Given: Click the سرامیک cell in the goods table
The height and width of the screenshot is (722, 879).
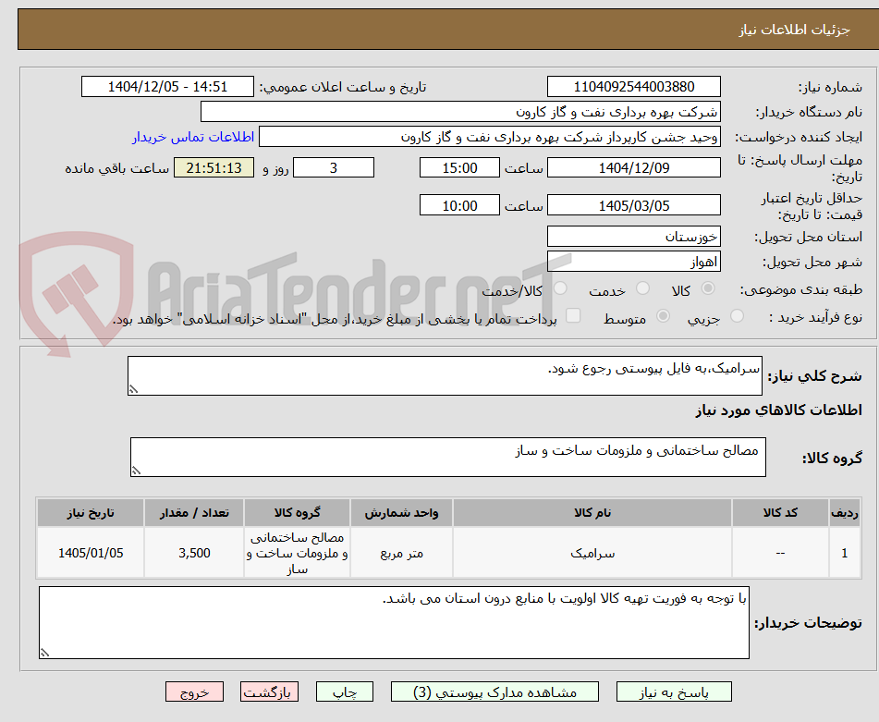Looking at the screenshot, I should (x=592, y=553).
